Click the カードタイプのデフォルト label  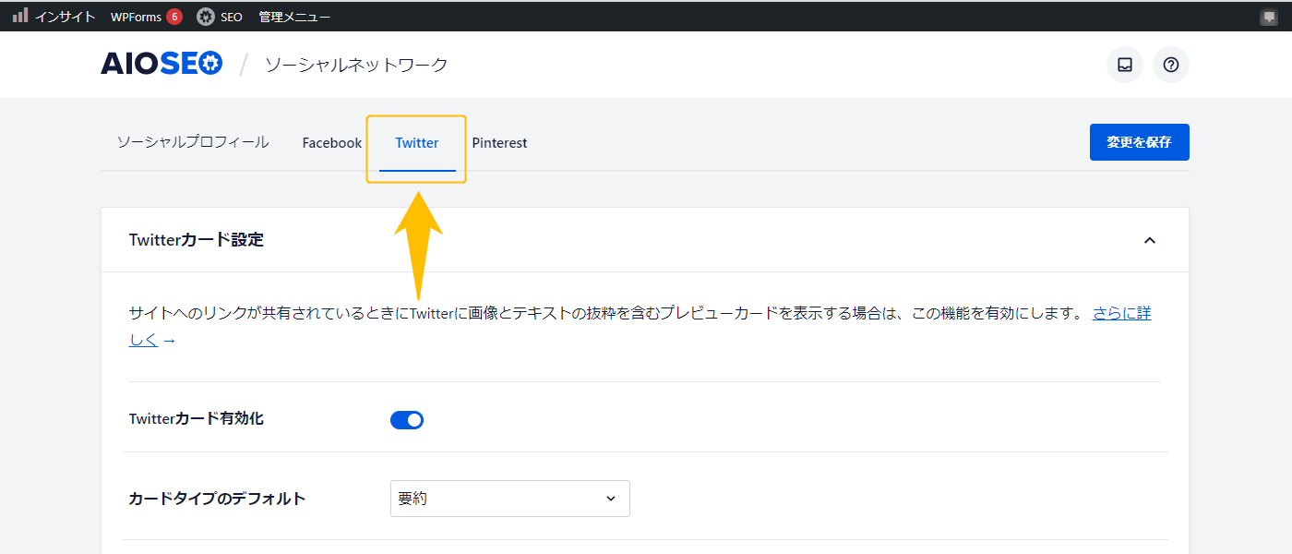[217, 499]
